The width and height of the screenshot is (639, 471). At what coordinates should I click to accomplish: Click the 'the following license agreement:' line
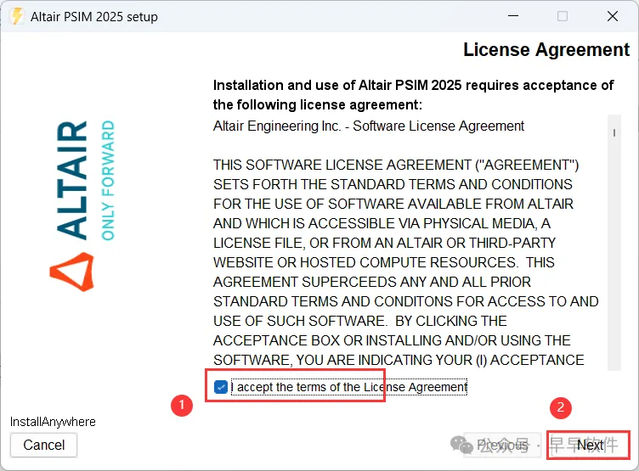pyautogui.click(x=318, y=105)
